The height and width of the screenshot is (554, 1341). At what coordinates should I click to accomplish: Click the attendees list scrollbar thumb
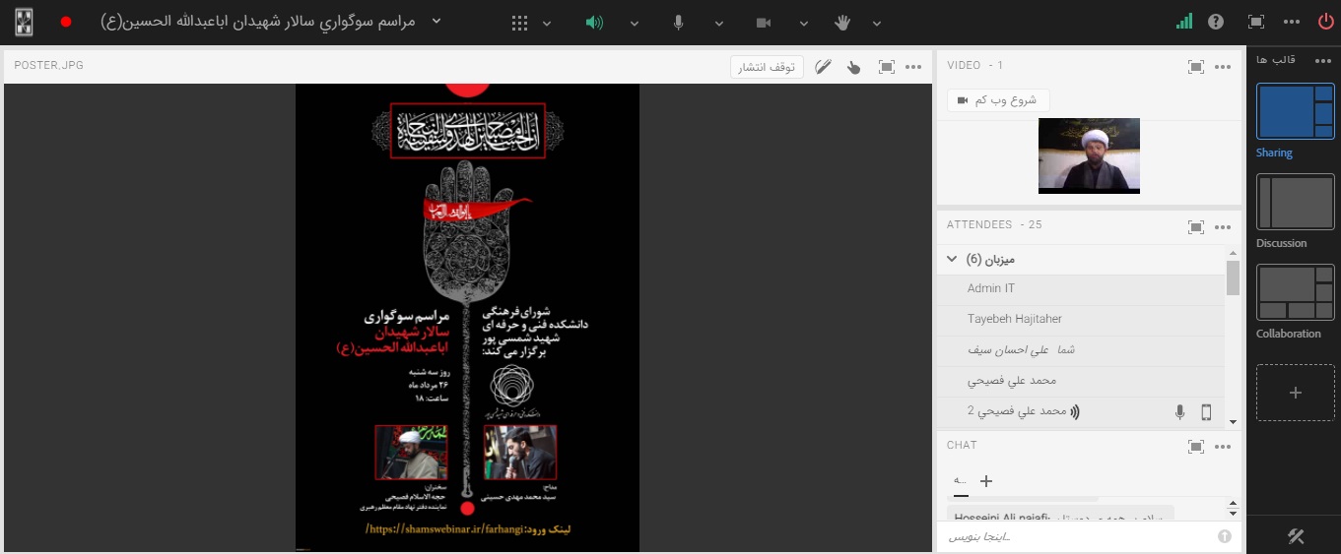[1233, 277]
